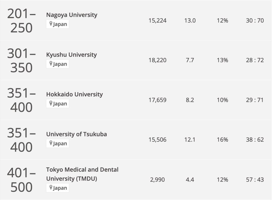Viewport: 272px width, 200px height.
Task: Click the 57 : 43 ratio for TMDU
Action: coord(255,180)
